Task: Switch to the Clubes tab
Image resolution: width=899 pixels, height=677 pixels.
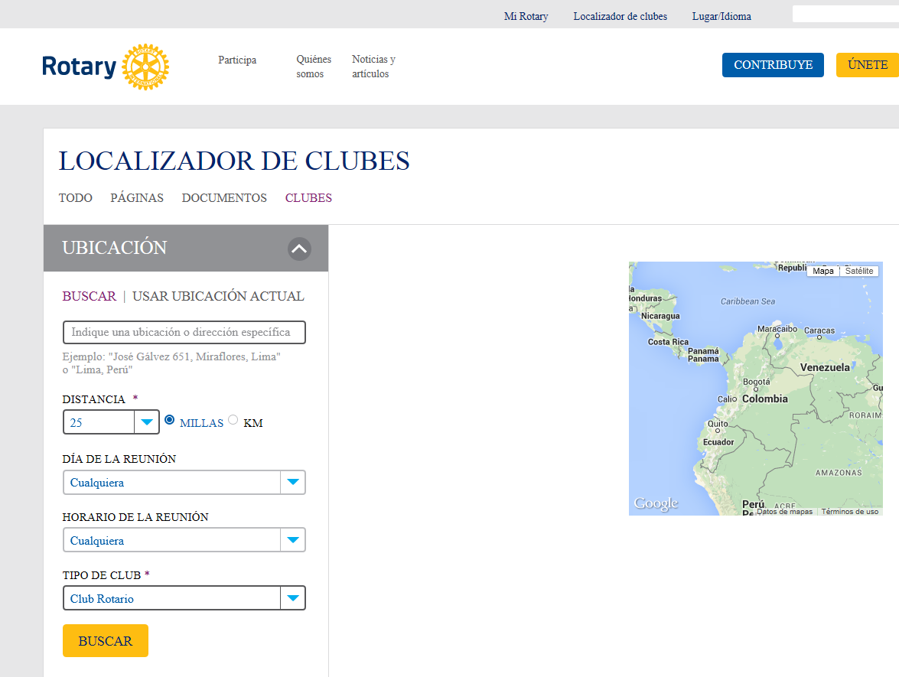Action: point(308,198)
